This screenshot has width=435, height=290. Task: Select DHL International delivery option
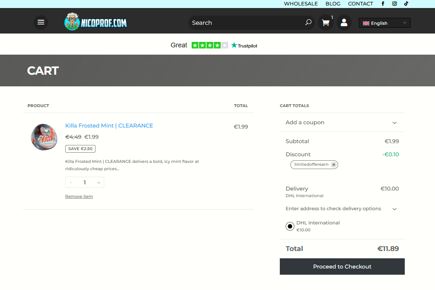[x=290, y=226]
